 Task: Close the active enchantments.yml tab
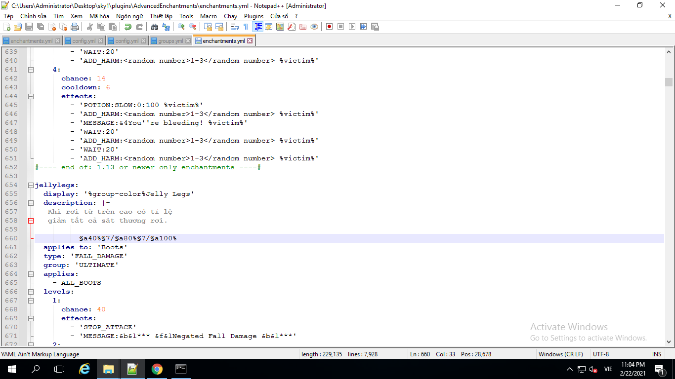(x=250, y=41)
